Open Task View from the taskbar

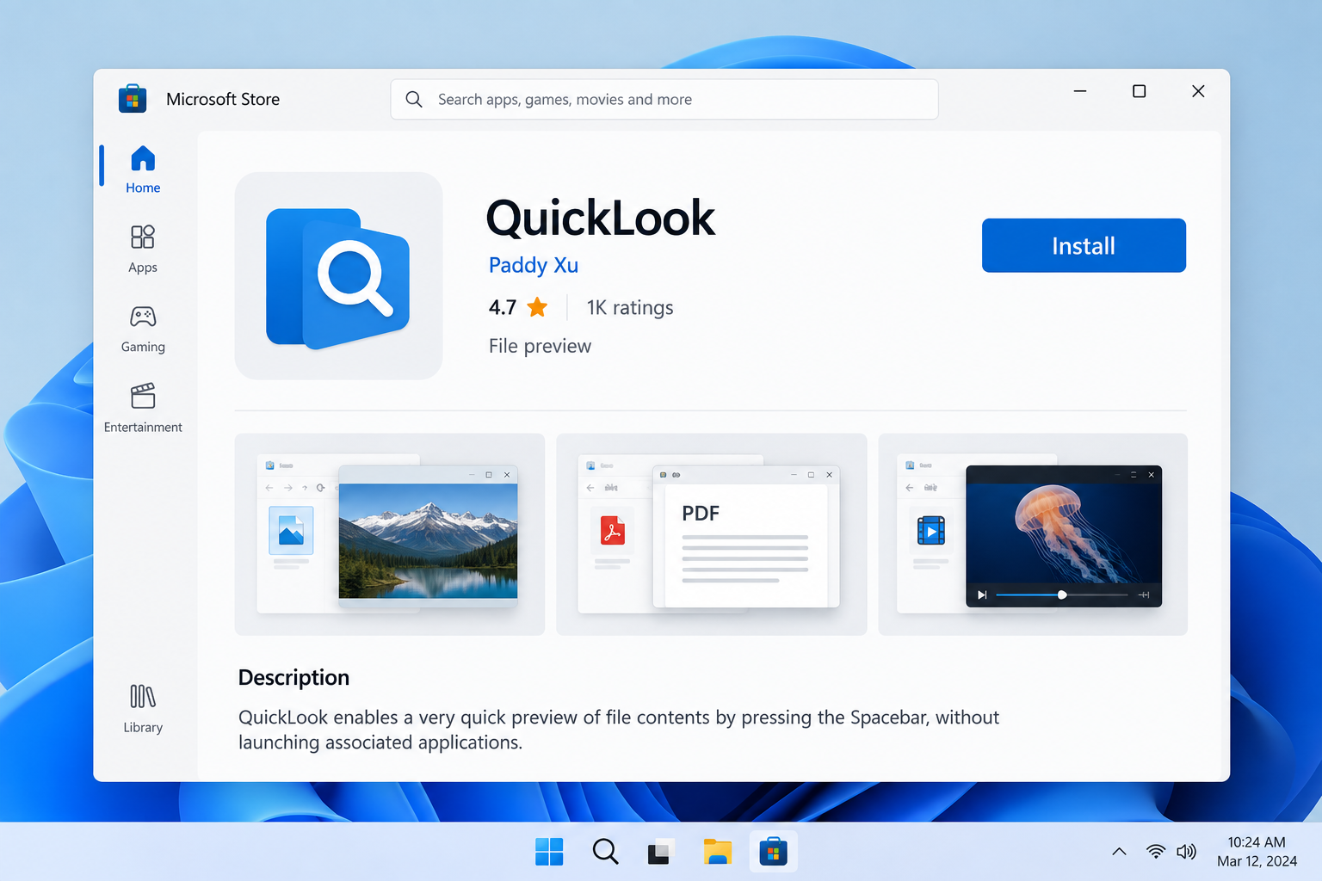[x=660, y=852]
